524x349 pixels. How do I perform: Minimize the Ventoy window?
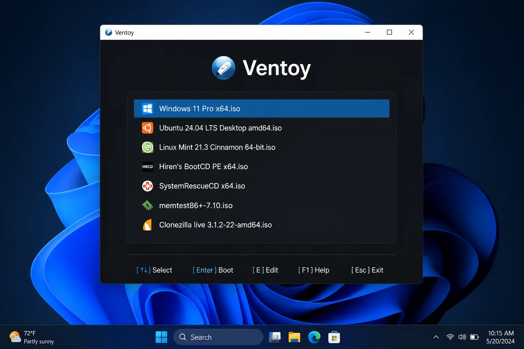tap(368, 32)
